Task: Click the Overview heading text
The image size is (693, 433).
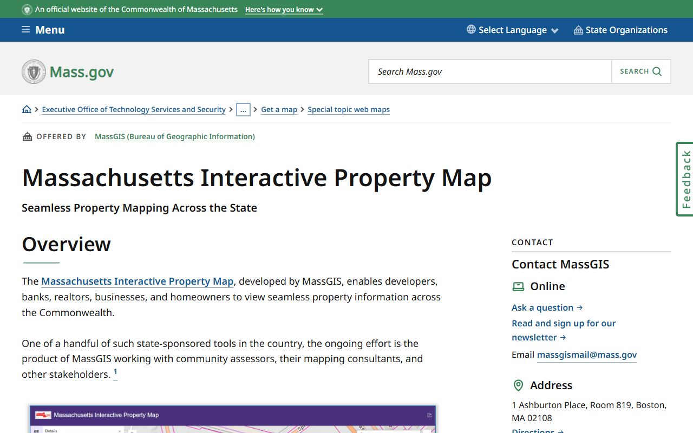Action: click(x=66, y=244)
